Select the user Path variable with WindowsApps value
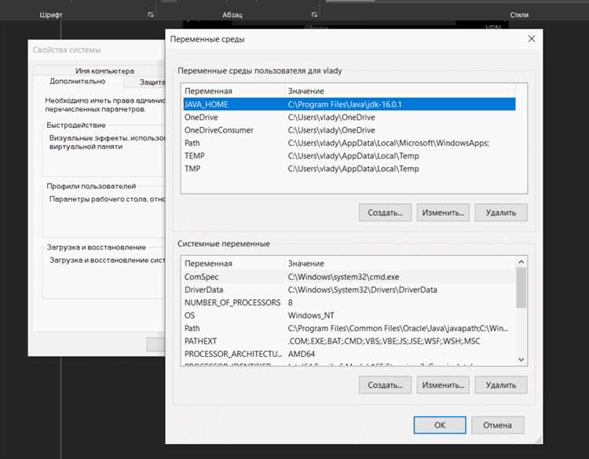The height and width of the screenshot is (459, 589). pyautogui.click(x=349, y=143)
